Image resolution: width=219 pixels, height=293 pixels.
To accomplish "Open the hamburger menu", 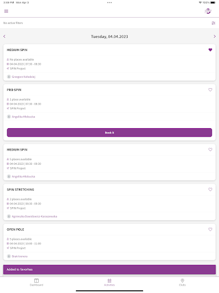I will [x=6, y=11].
